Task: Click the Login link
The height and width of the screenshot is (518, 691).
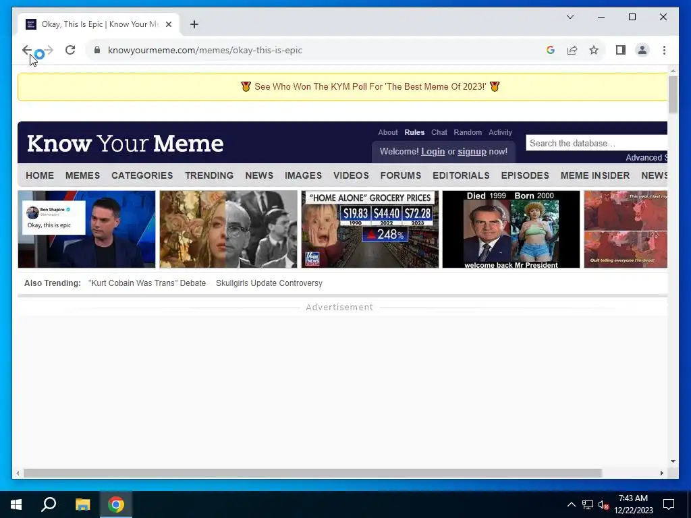Action: point(433,152)
